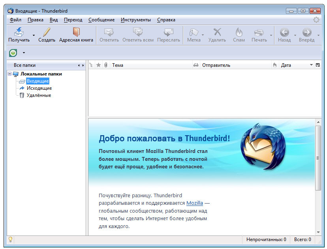Open the column picker icon
This screenshot has width=327, height=249.
318,65
